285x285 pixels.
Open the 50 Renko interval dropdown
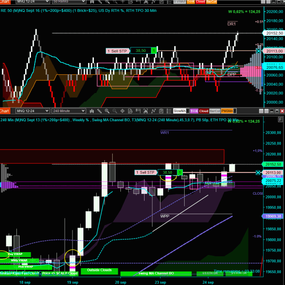pyautogui.click(x=69, y=1)
